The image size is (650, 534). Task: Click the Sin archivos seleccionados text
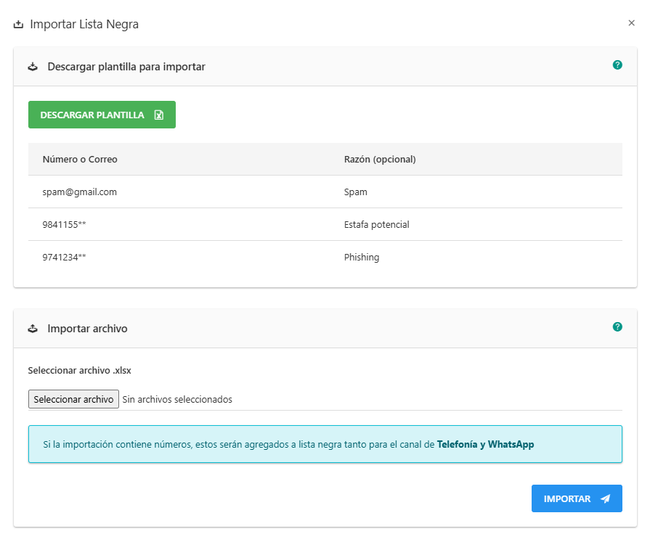[177, 400]
